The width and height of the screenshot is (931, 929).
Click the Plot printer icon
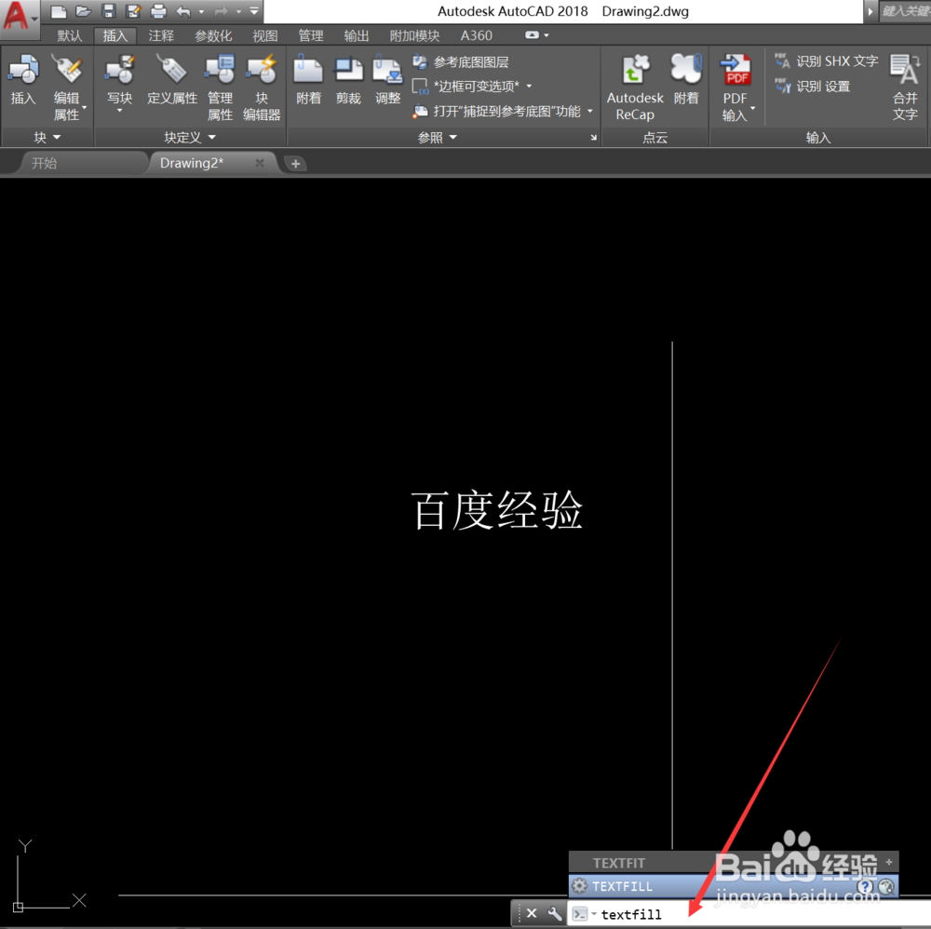158,10
